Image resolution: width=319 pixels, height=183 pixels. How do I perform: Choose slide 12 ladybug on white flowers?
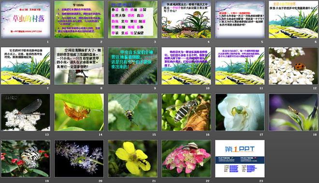[293, 66]
